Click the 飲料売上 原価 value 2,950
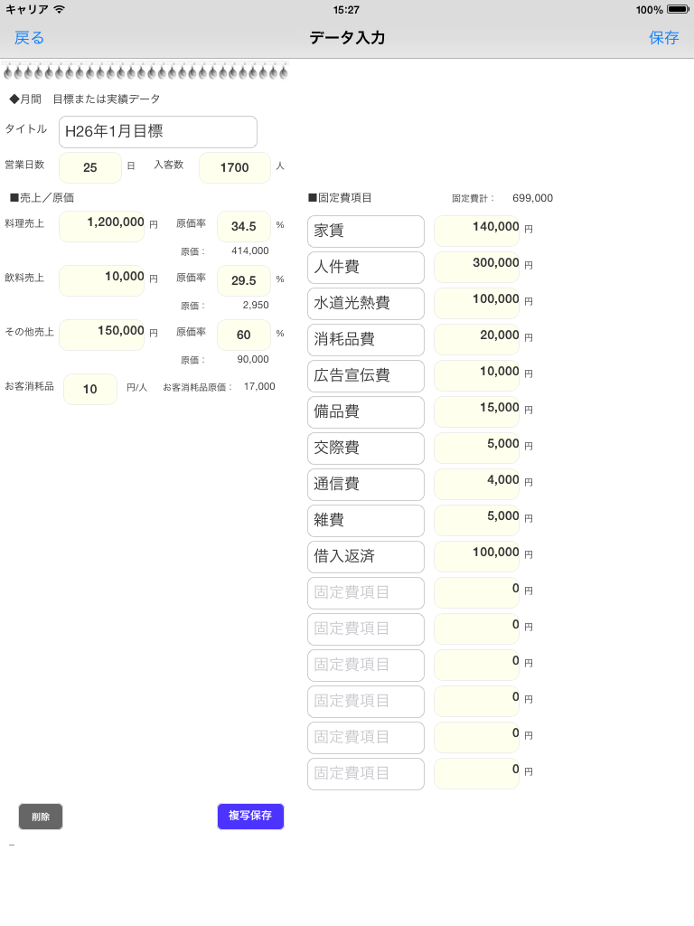The height and width of the screenshot is (926, 694). 256,306
